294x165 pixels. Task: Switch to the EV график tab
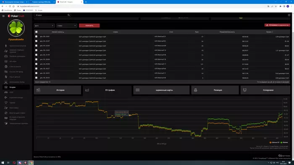[x=107, y=90]
